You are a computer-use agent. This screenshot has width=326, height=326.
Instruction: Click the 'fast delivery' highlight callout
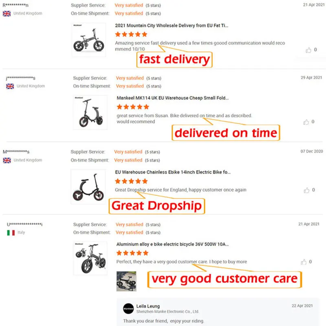[x=174, y=60]
